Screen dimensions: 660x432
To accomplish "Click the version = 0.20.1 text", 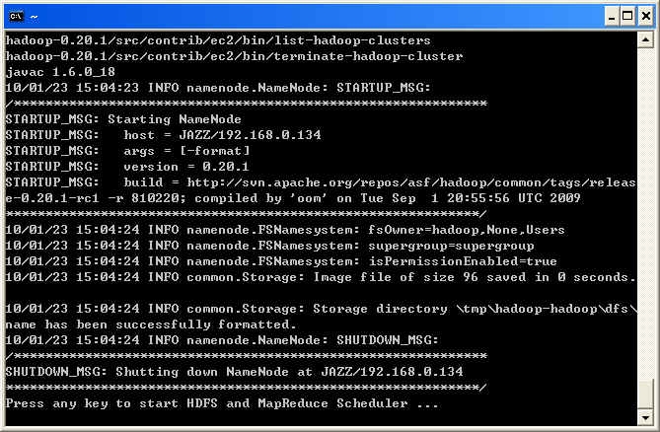I will pyautogui.click(x=186, y=167).
